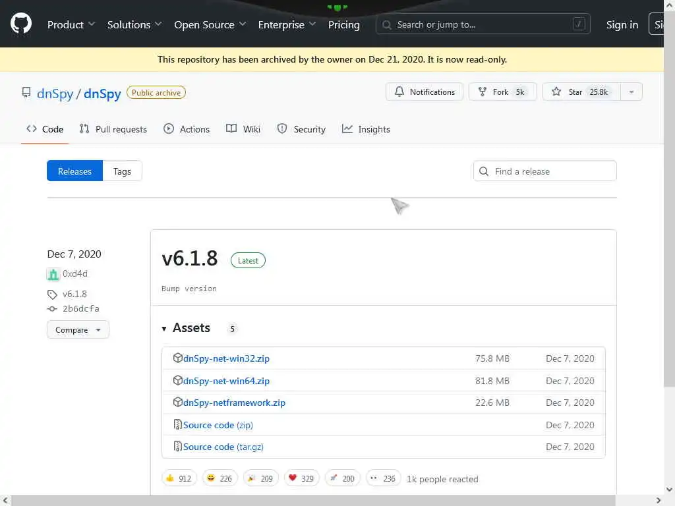This screenshot has width=675, height=506.
Task: Open the Compare dropdown
Action: [78, 330]
